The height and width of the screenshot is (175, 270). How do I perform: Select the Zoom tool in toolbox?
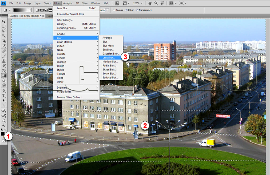click(x=4, y=125)
